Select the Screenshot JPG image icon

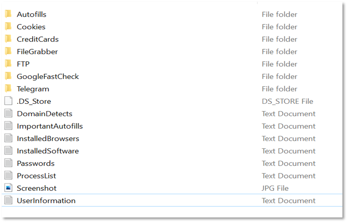pos(9,188)
